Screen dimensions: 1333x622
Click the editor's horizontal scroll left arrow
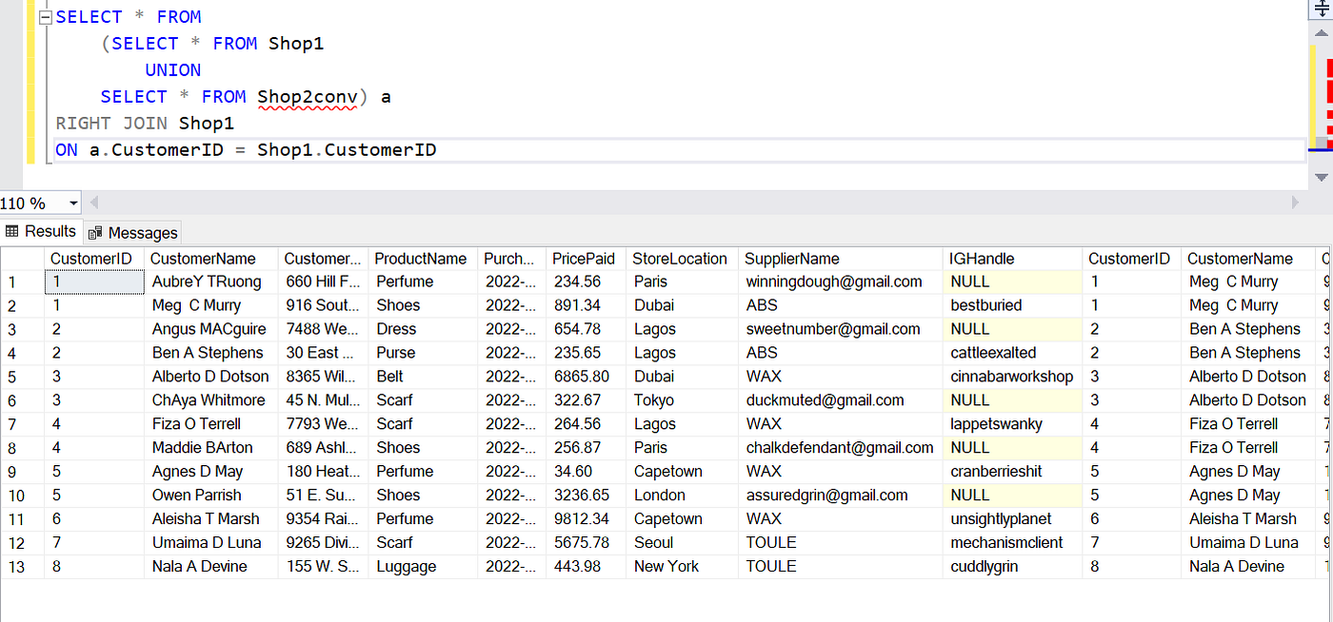pos(92,202)
